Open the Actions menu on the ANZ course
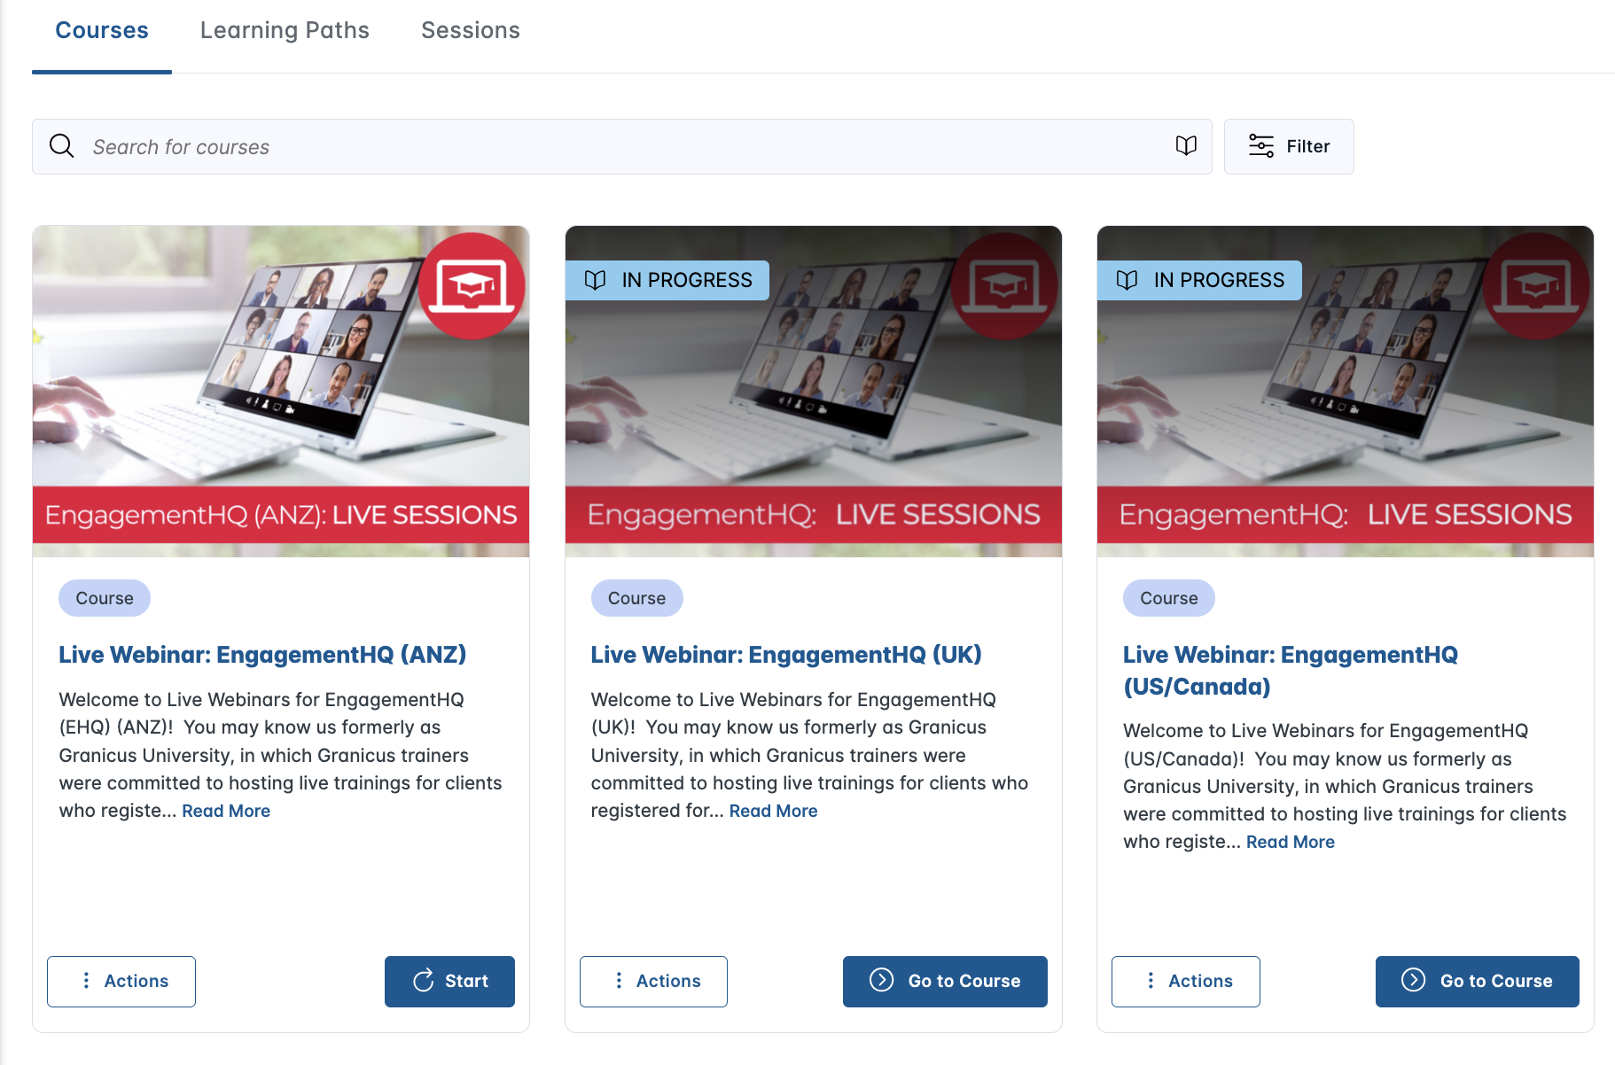Image resolution: width=1615 pixels, height=1065 pixels. (x=121, y=981)
